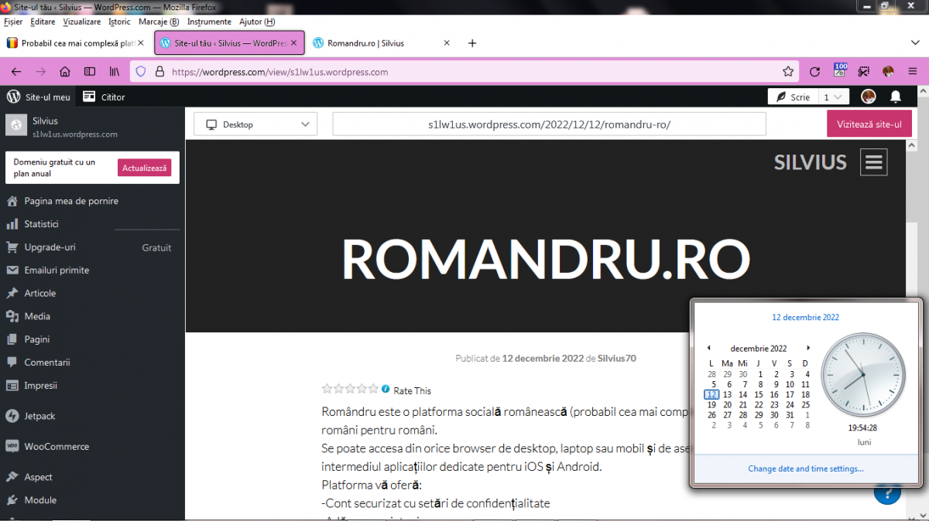
Task: Go to next month in calendar
Action: (x=808, y=349)
